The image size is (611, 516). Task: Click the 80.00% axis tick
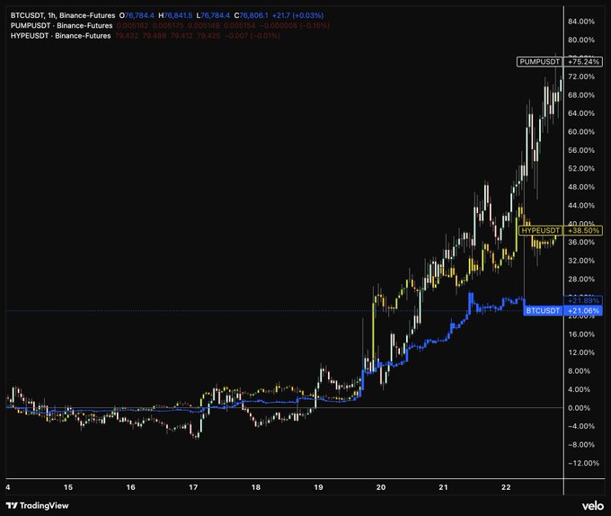(x=581, y=40)
